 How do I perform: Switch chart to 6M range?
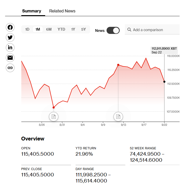coord(49,29)
